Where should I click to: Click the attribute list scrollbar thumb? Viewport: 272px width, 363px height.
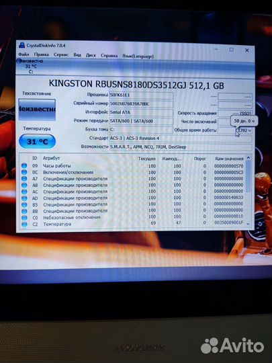tap(248, 176)
